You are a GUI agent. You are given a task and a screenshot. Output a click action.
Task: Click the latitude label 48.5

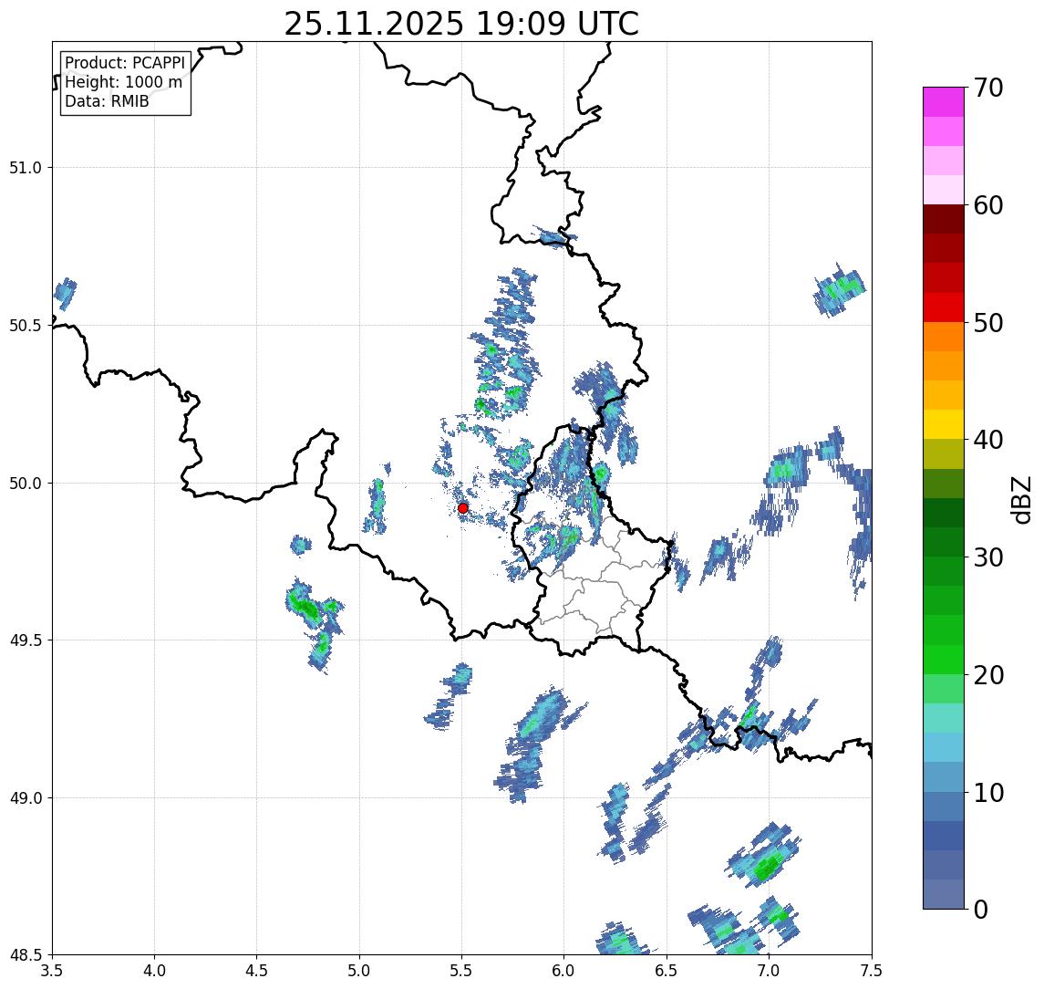[26, 955]
